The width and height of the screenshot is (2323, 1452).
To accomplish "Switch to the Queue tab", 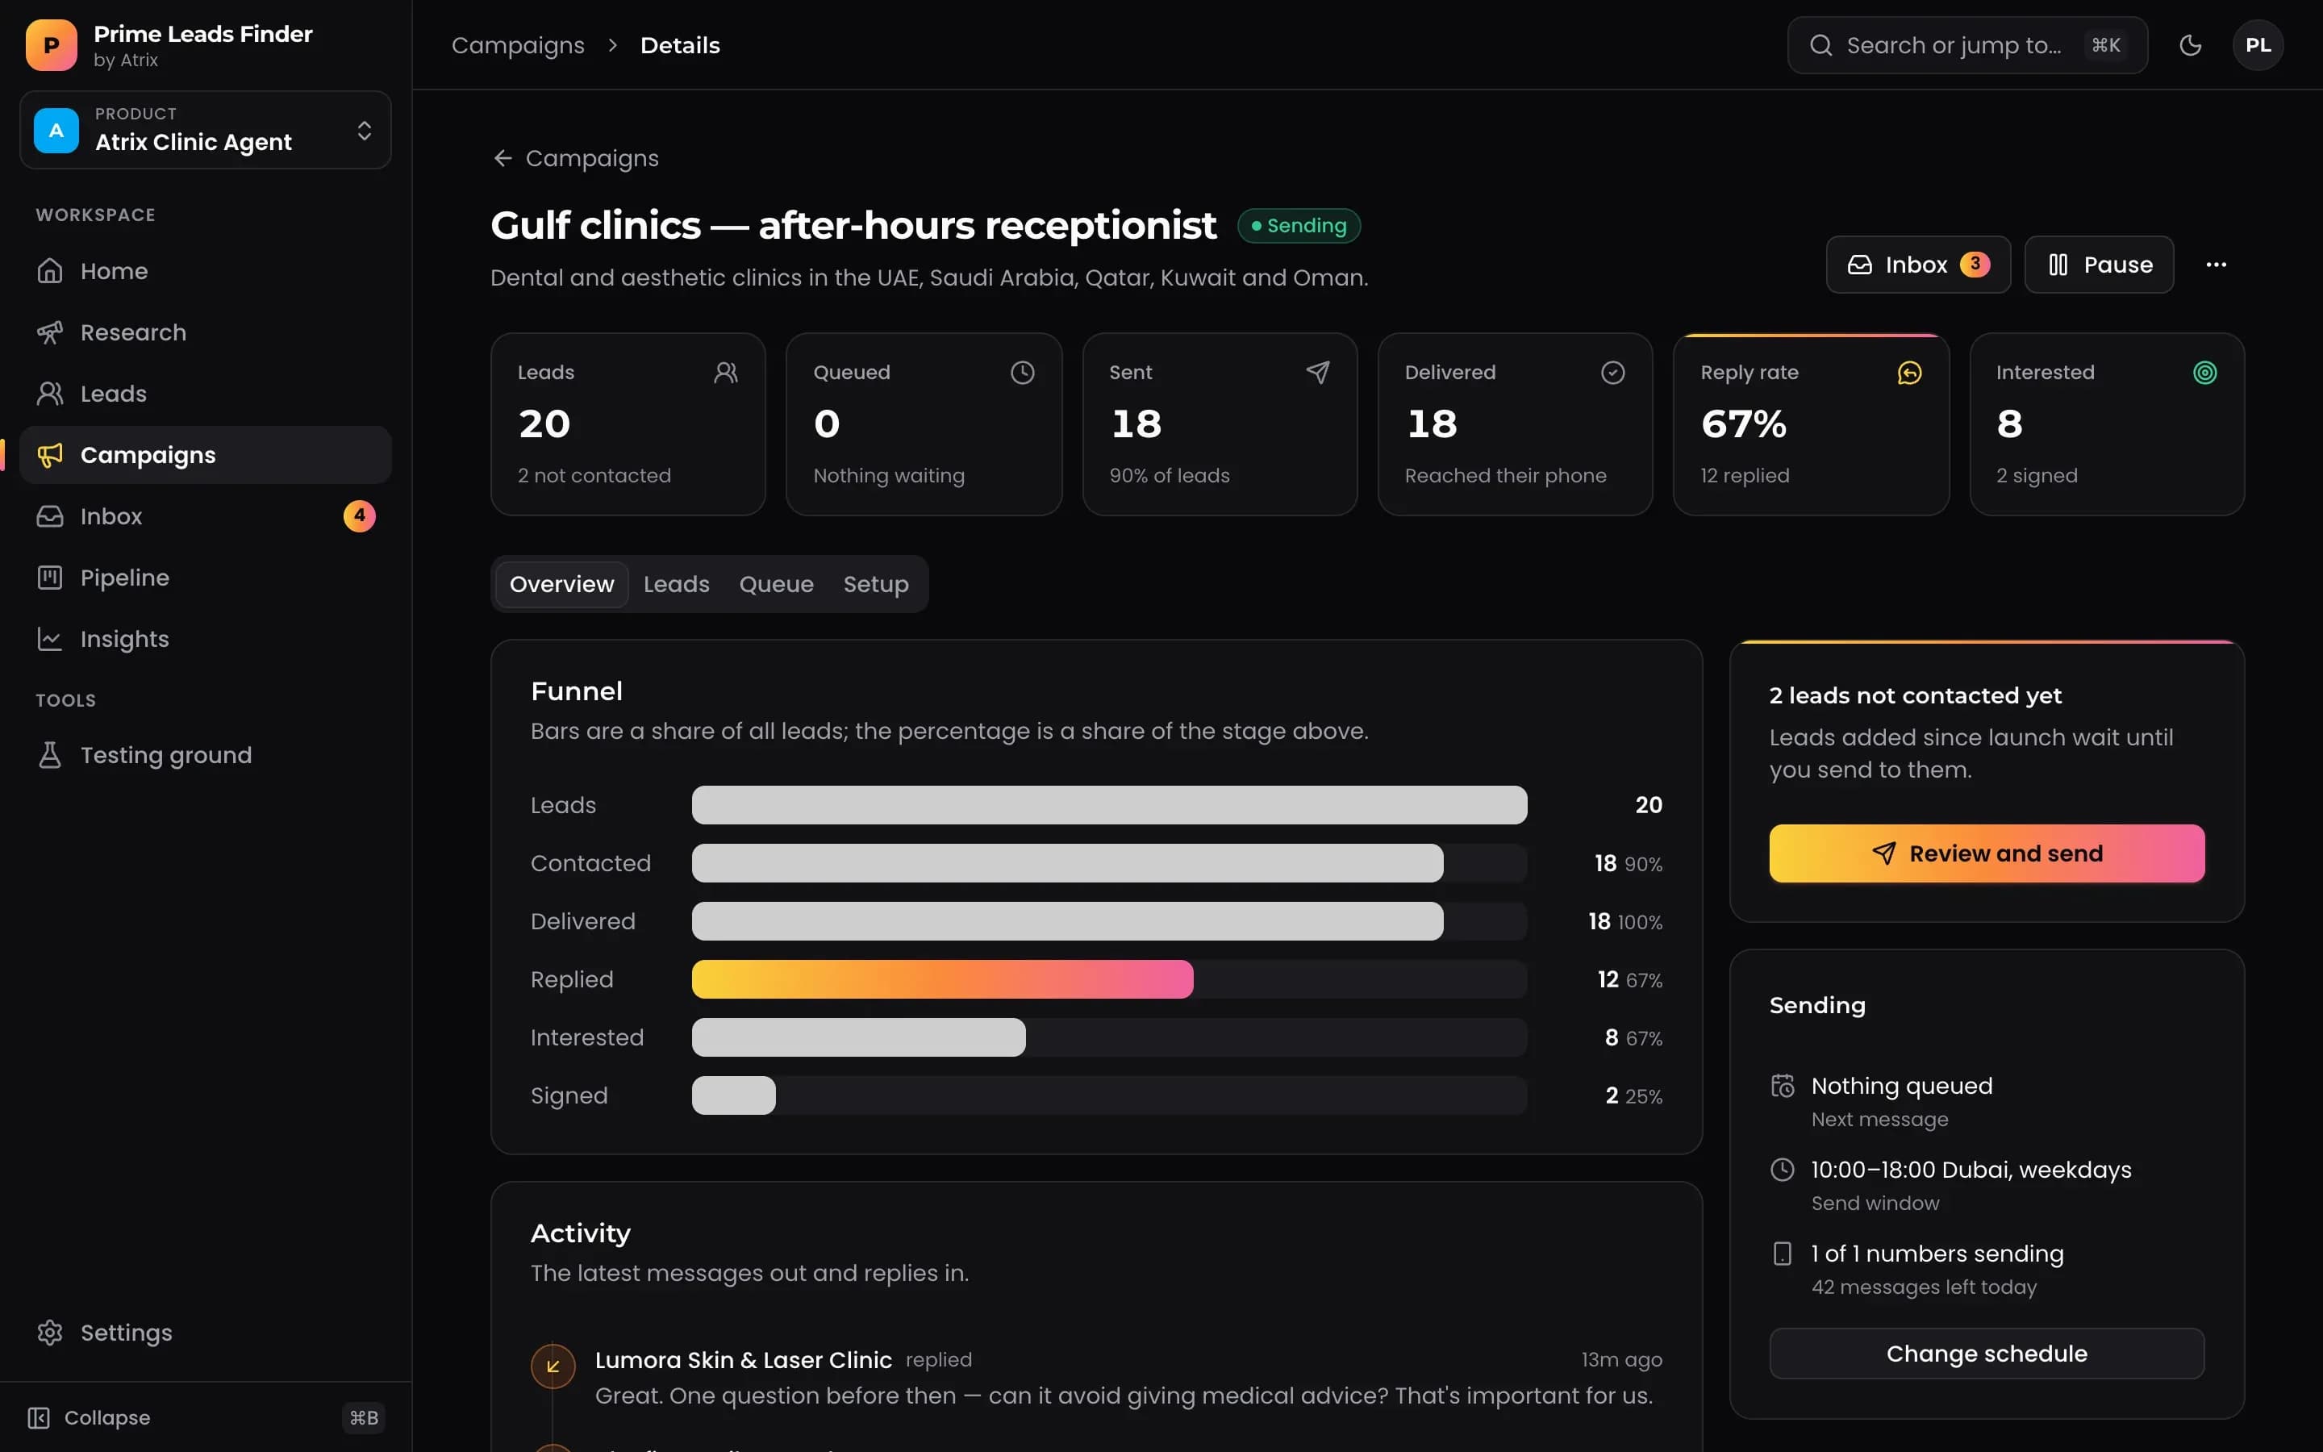I will (776, 584).
